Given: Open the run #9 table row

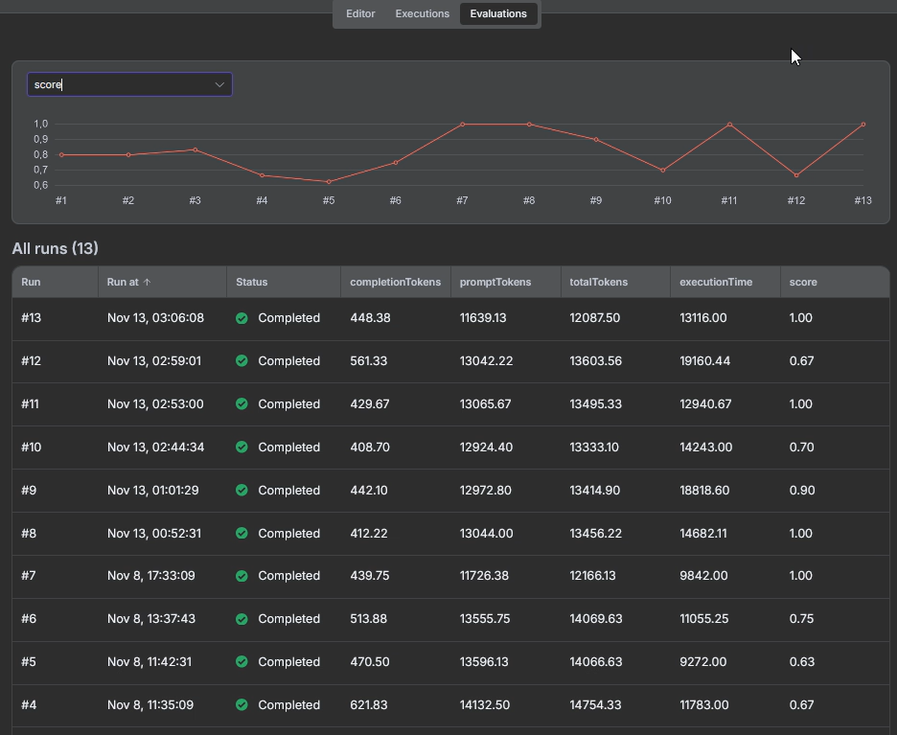Looking at the screenshot, I should click(450, 491).
